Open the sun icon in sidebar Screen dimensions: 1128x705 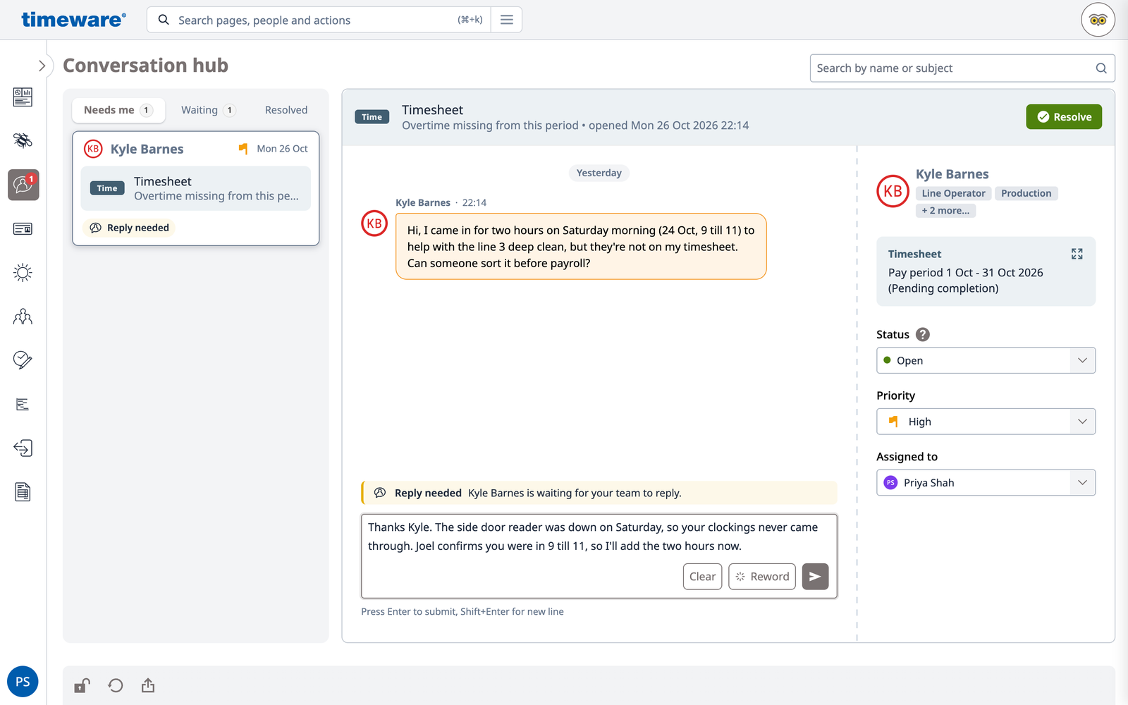coord(23,273)
